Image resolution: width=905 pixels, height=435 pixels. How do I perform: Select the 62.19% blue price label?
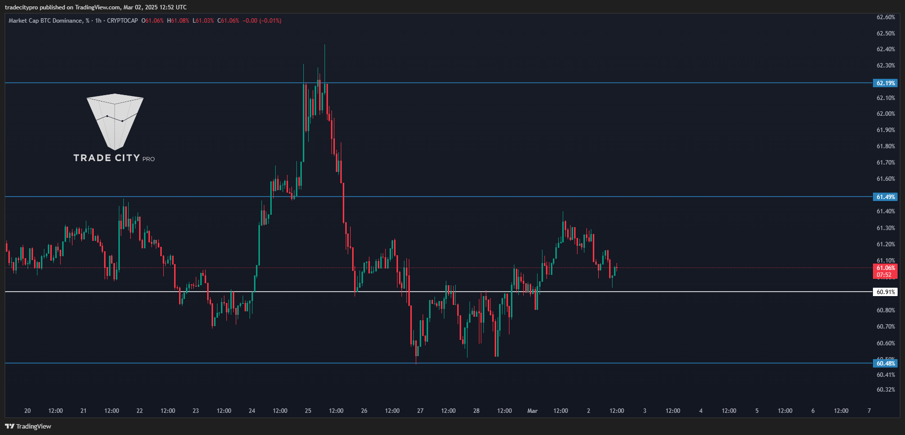coord(885,83)
